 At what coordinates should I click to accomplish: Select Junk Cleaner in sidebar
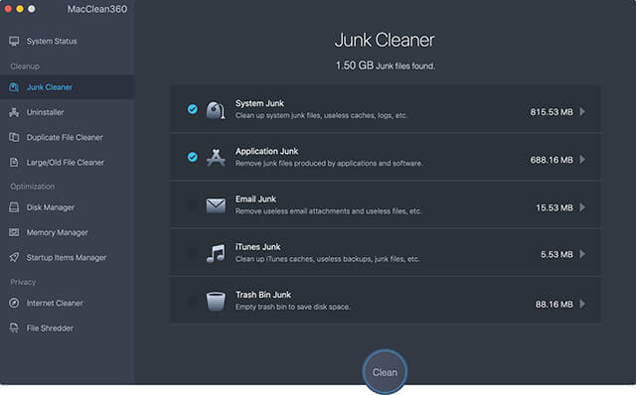point(68,87)
